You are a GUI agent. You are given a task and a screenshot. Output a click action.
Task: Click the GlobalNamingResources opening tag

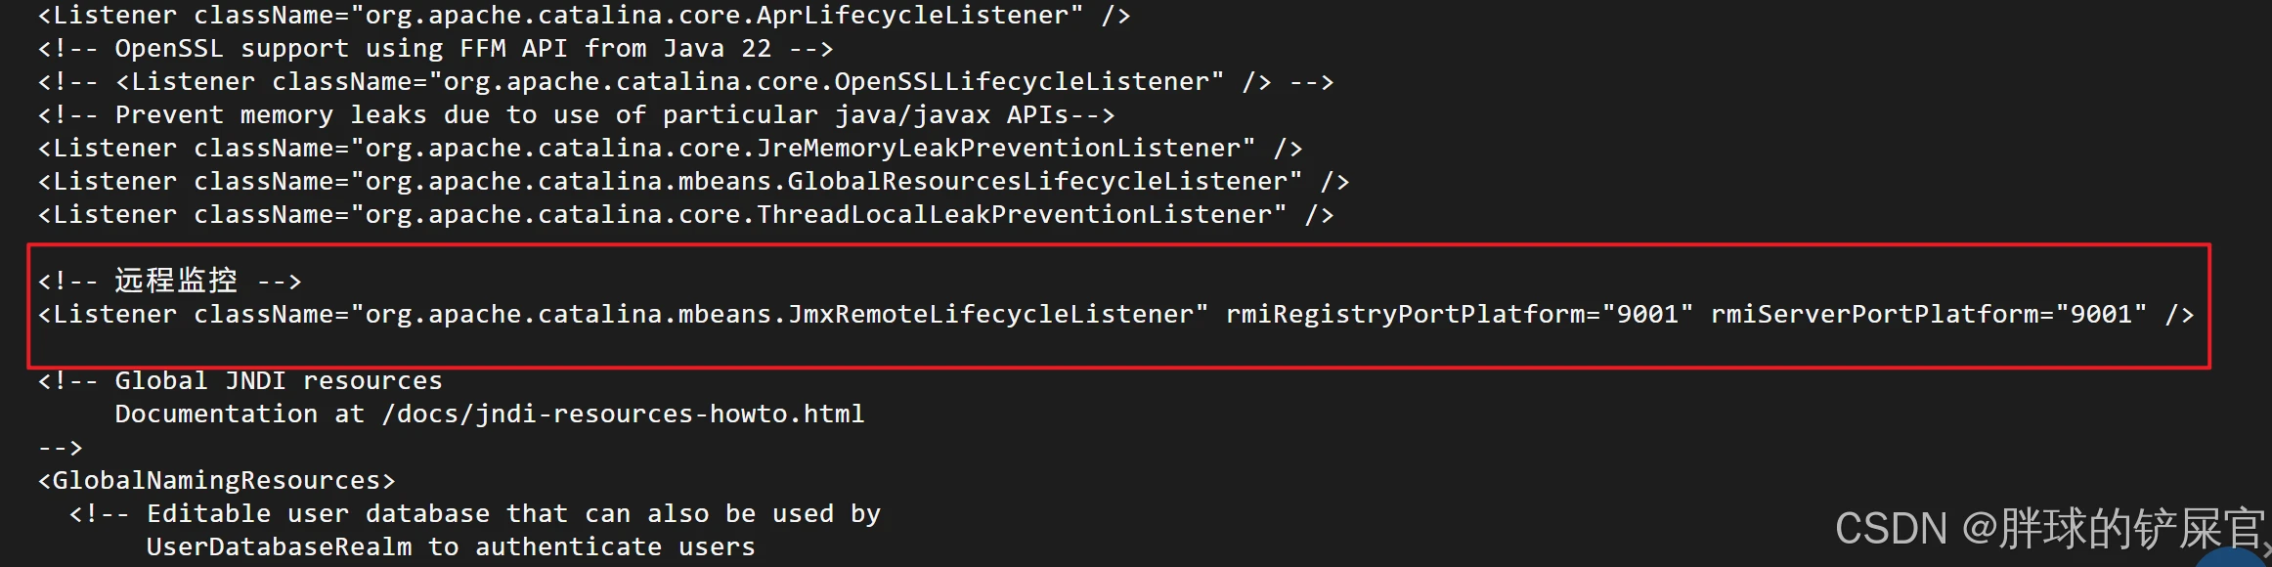point(216,481)
